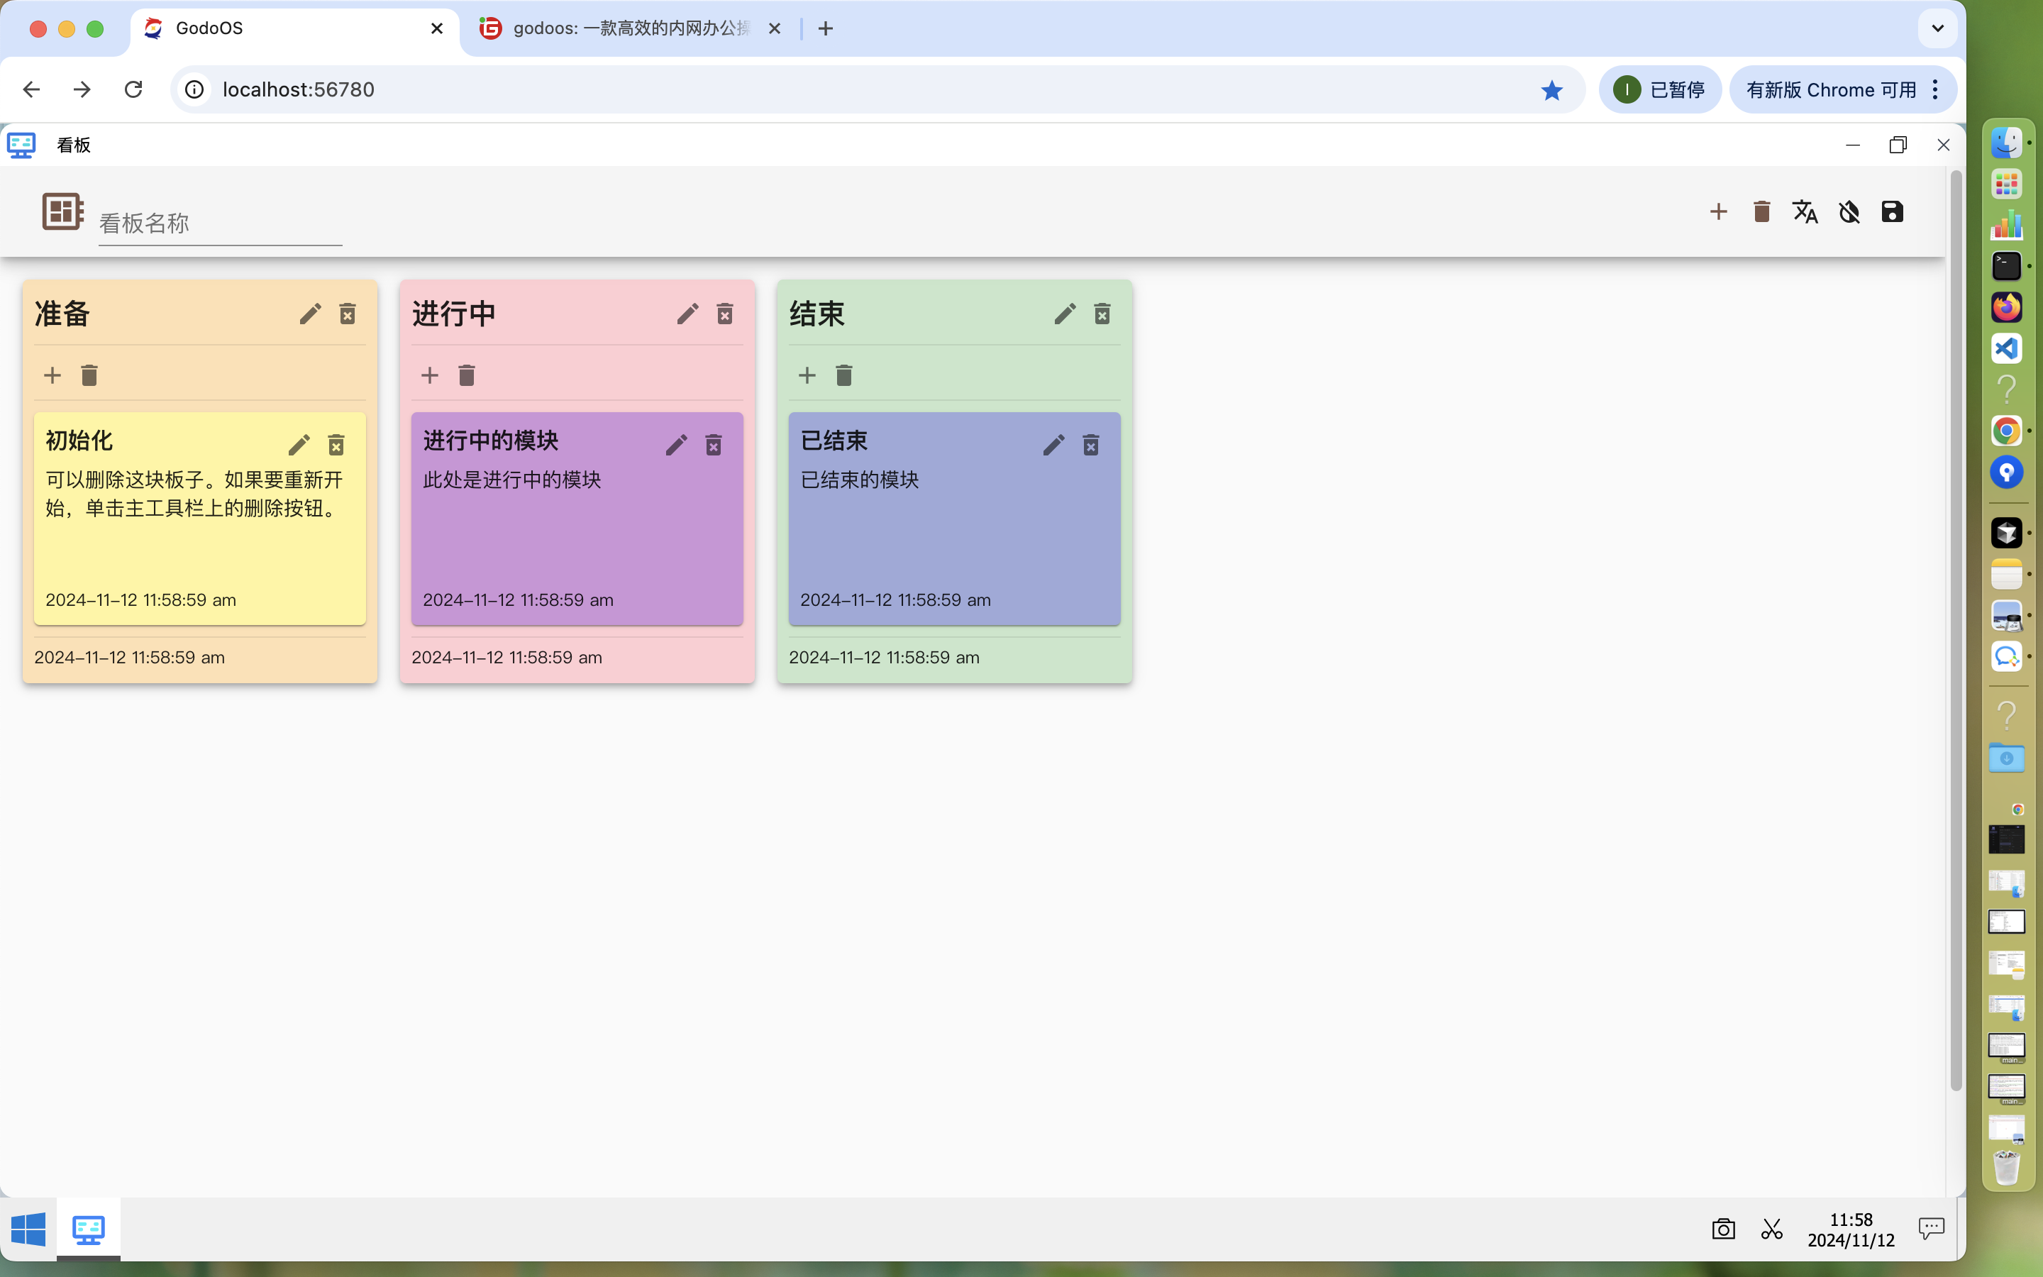Viewport: 2043px width, 1277px height.
Task: Delete the 进行中的模块 card
Action: [714, 445]
